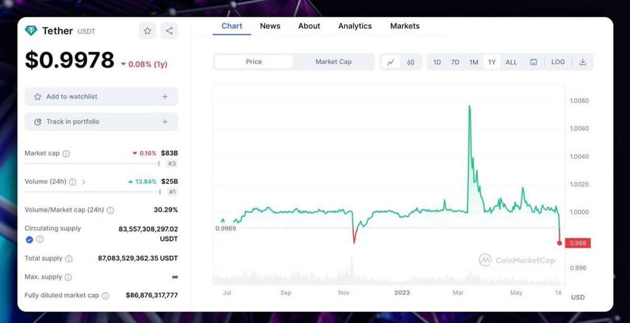
Task: Open the News tab
Action: pyautogui.click(x=270, y=26)
